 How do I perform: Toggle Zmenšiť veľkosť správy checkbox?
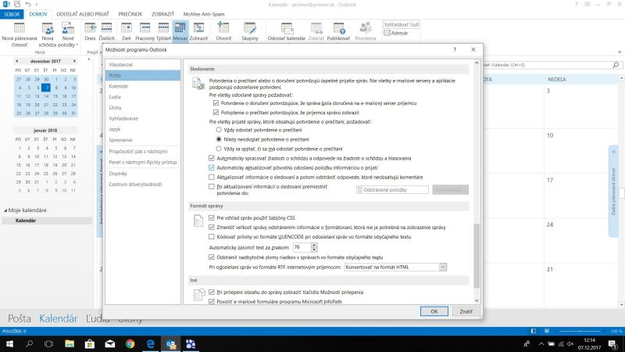pos(212,227)
